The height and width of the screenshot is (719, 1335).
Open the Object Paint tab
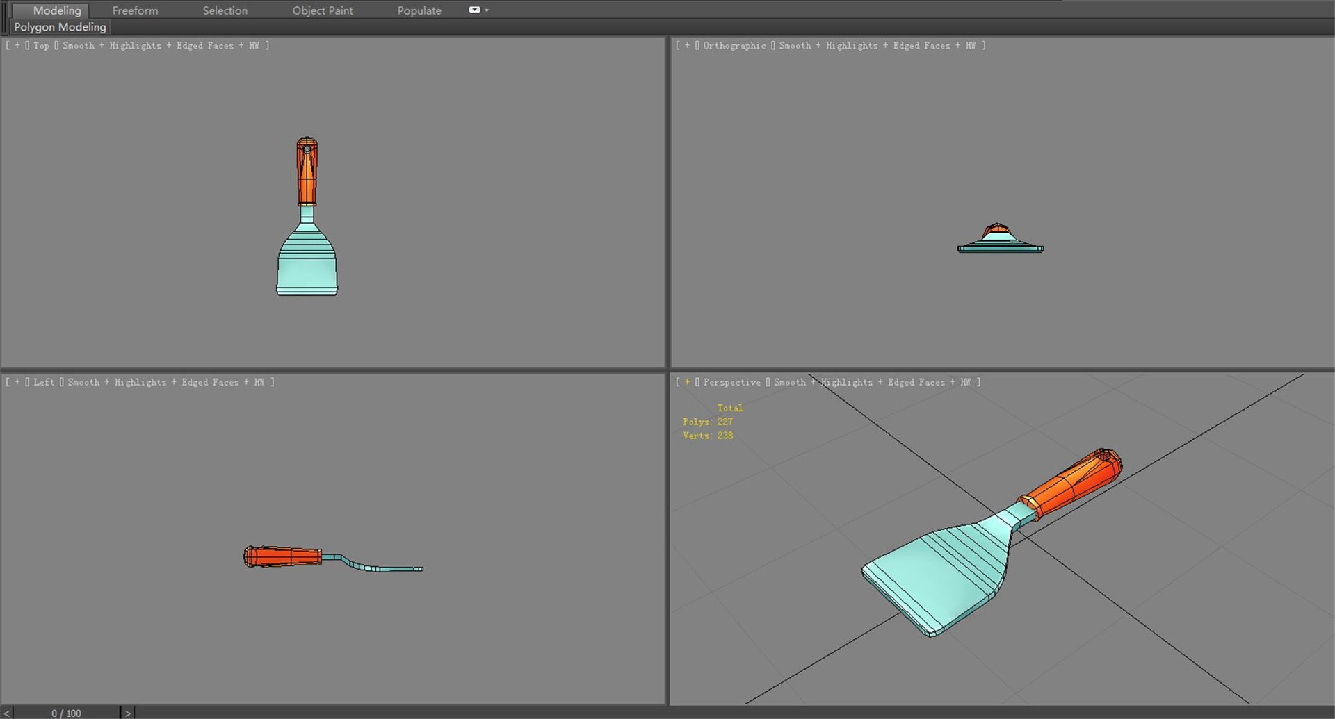(x=323, y=10)
